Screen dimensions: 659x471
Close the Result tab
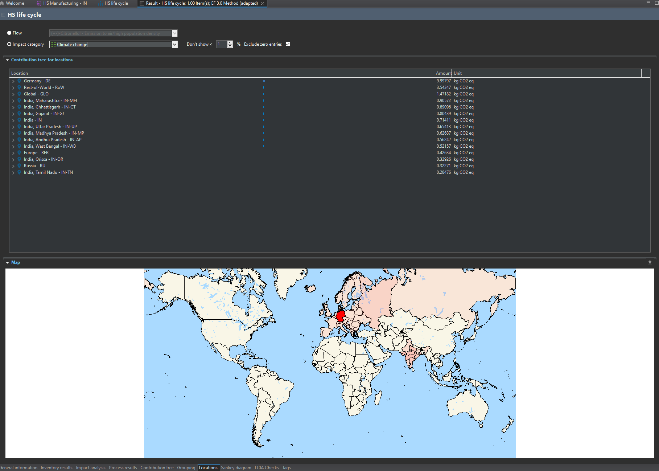[x=263, y=3]
